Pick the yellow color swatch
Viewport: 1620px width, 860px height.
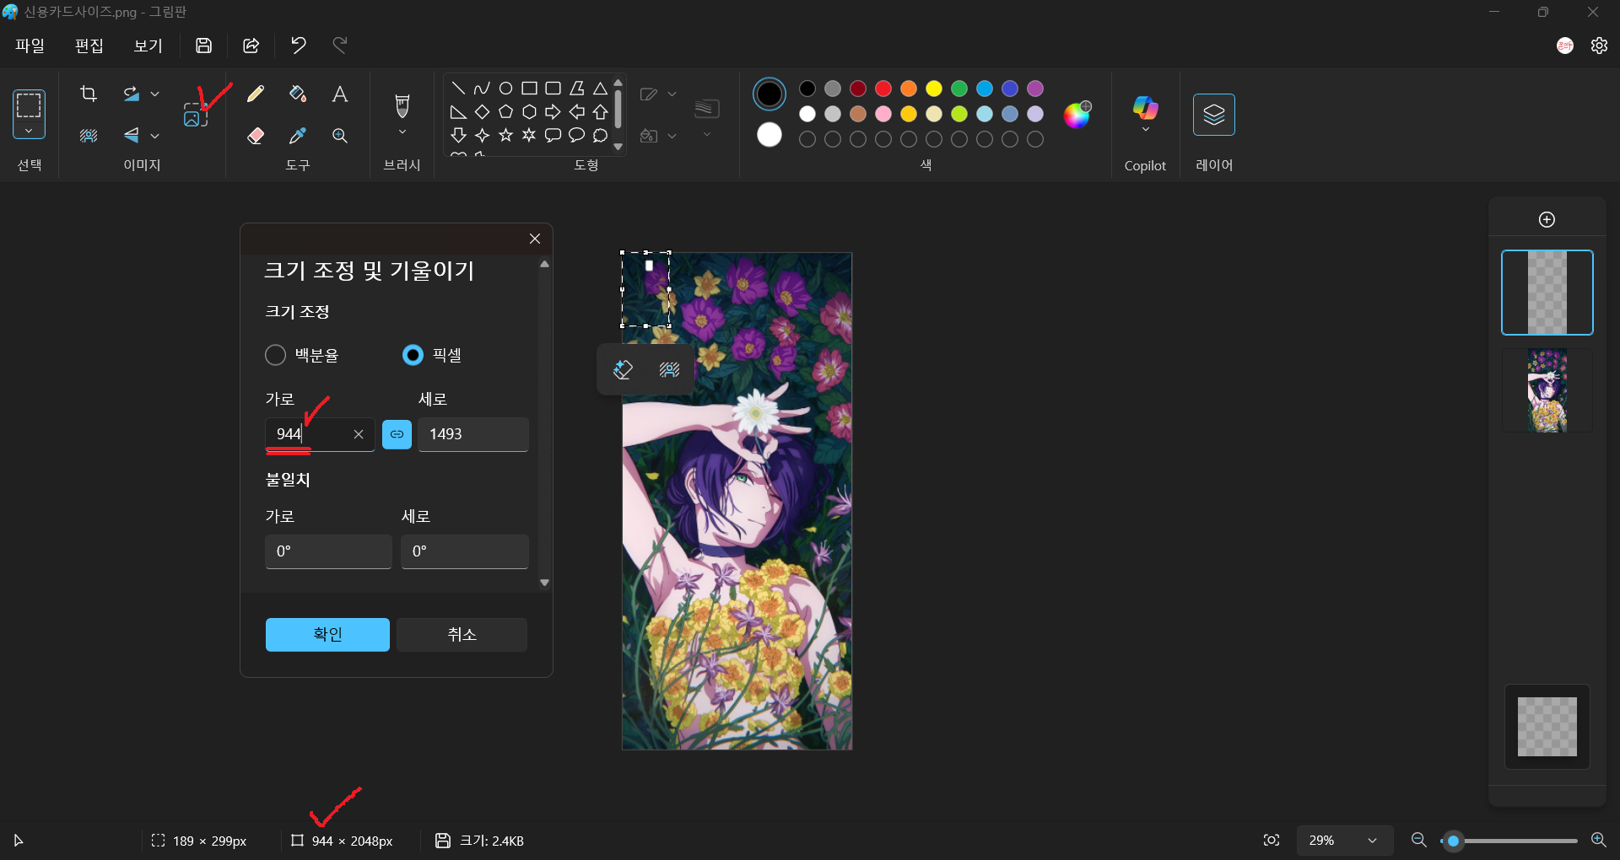pyautogui.click(x=934, y=89)
